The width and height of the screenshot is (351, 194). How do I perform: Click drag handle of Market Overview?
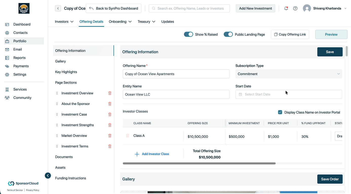coord(57,136)
